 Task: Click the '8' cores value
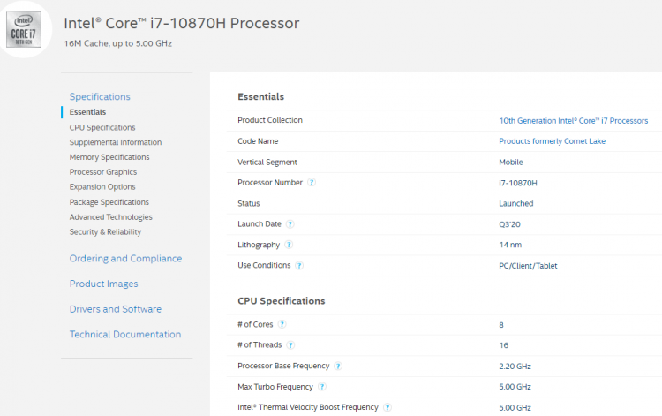501,325
